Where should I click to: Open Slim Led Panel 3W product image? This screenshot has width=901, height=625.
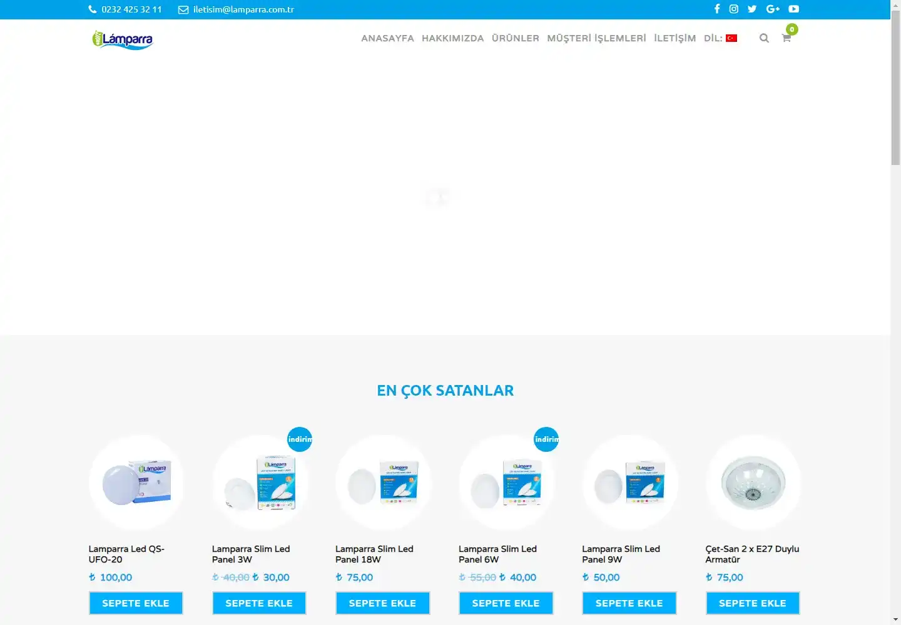(x=259, y=483)
